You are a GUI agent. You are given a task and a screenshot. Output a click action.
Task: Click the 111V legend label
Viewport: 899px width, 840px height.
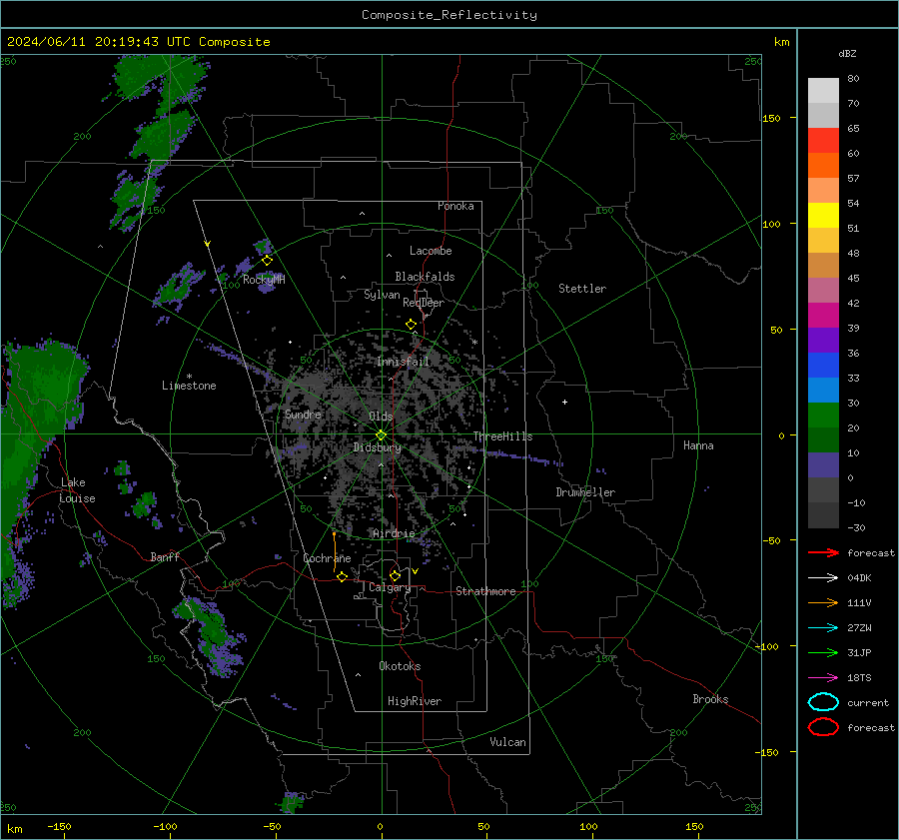click(x=859, y=602)
